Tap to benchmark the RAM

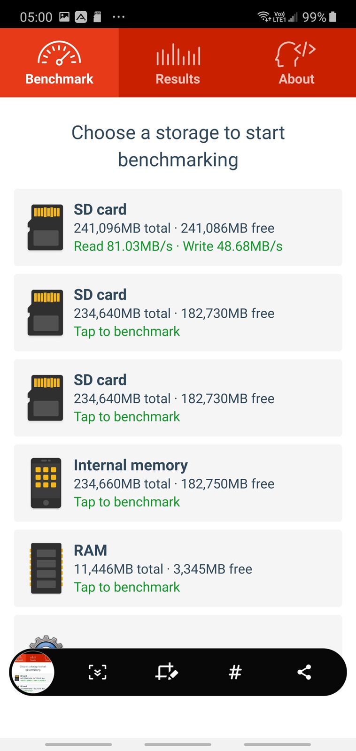tap(127, 587)
